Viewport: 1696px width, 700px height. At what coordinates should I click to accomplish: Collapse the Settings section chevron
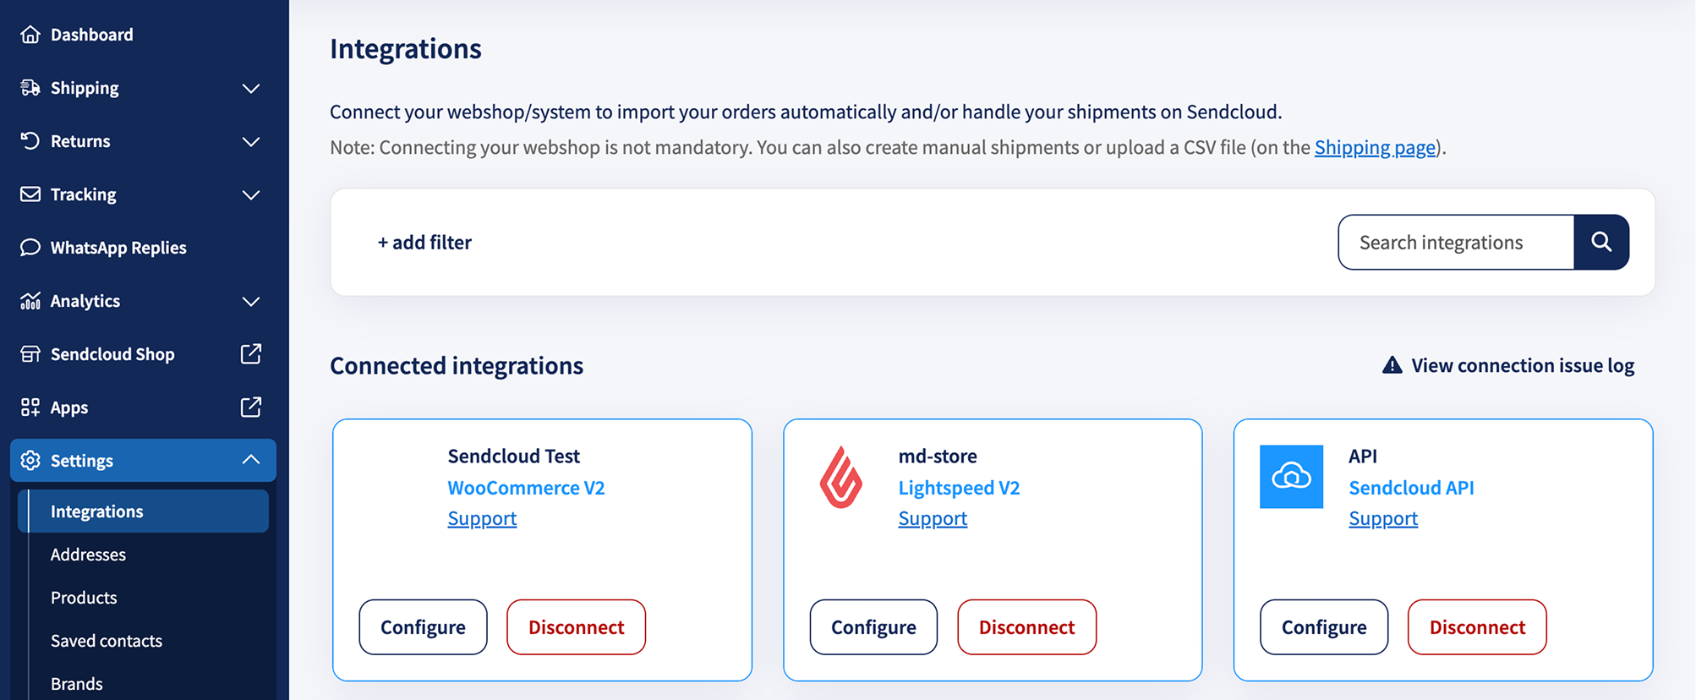251,460
